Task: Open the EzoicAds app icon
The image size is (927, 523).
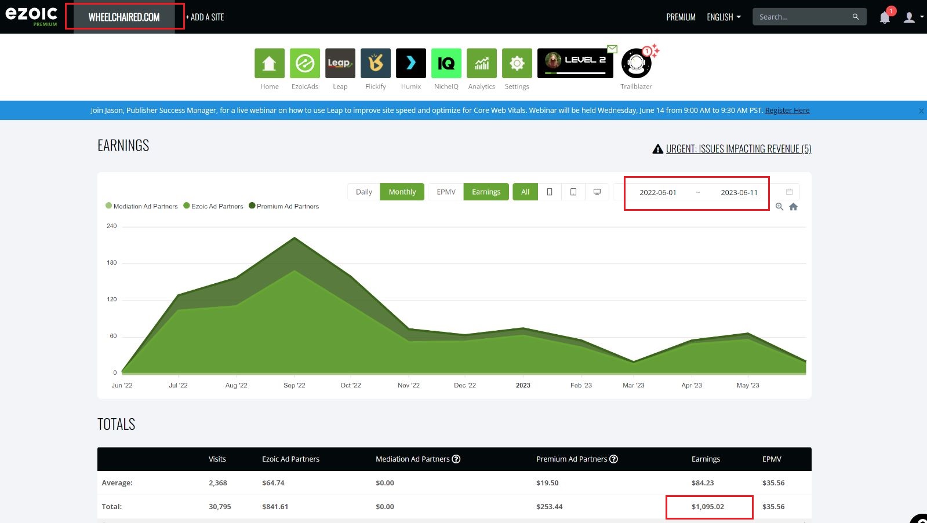Action: [305, 63]
